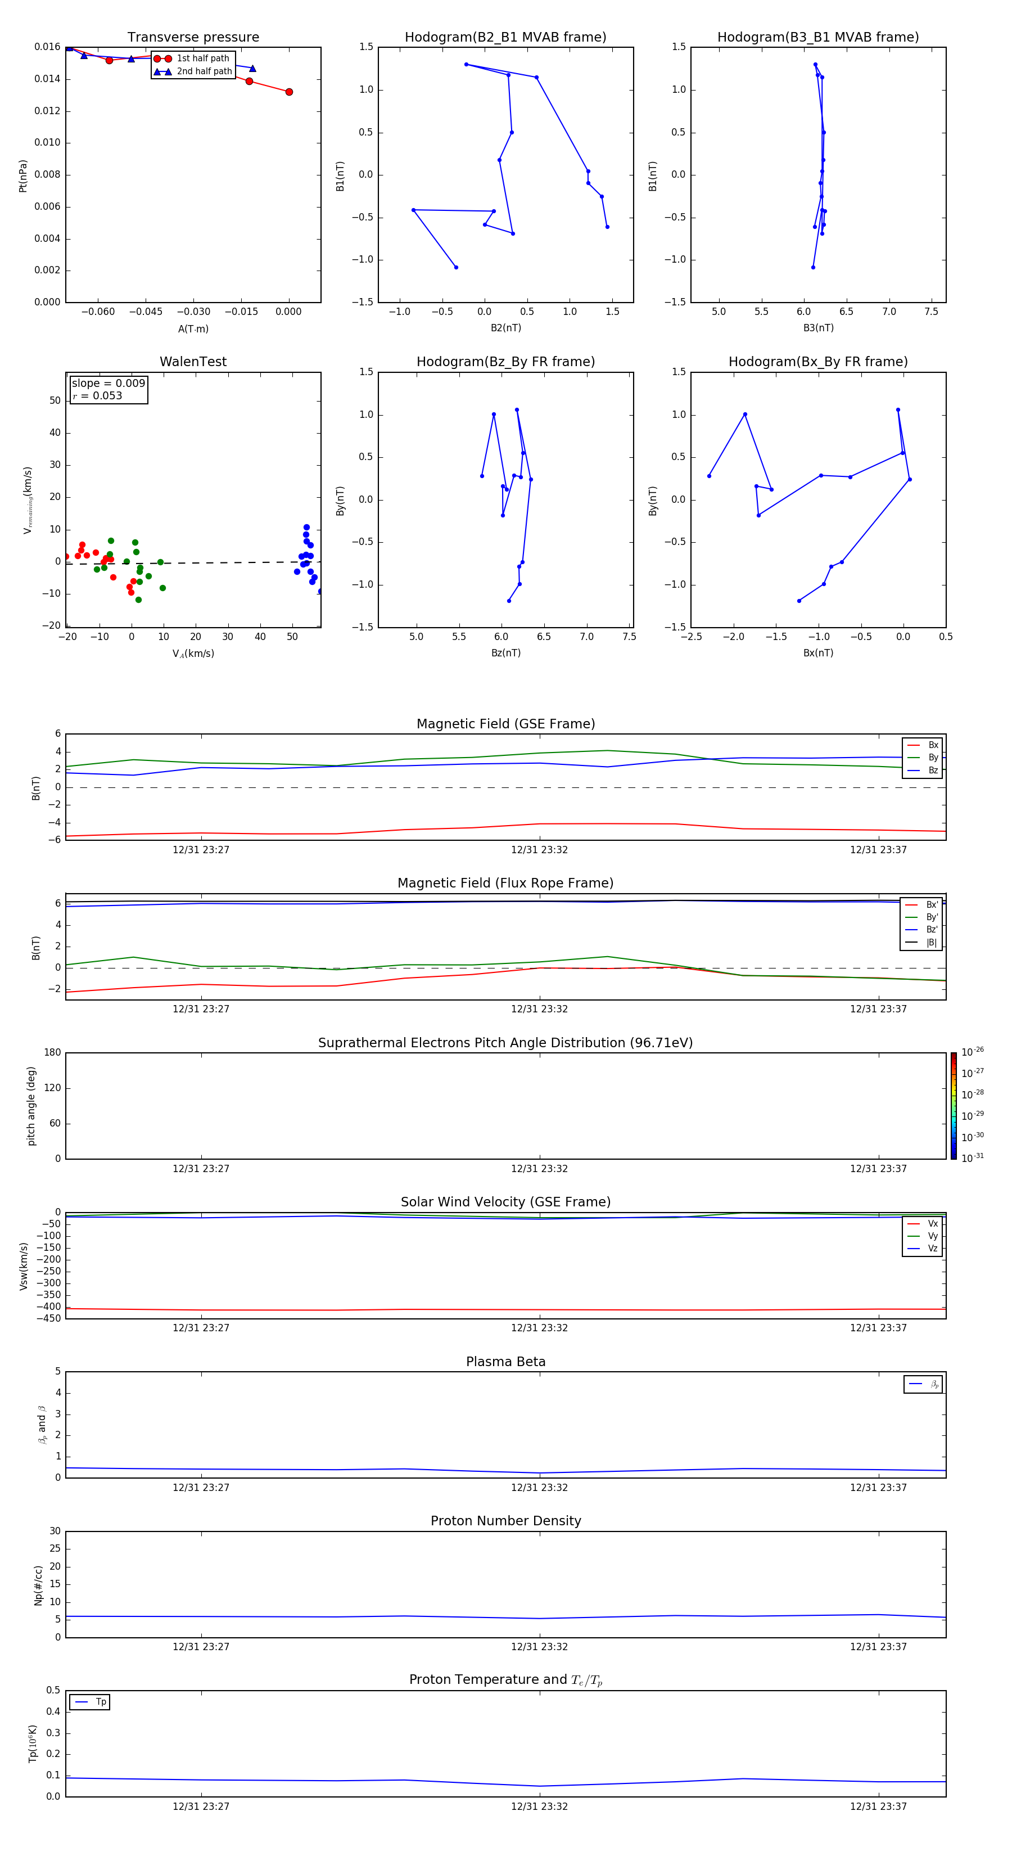Click the "A(T·m)" x-axis label
The width and height of the screenshot is (1012, 1856).
pyautogui.click(x=193, y=328)
